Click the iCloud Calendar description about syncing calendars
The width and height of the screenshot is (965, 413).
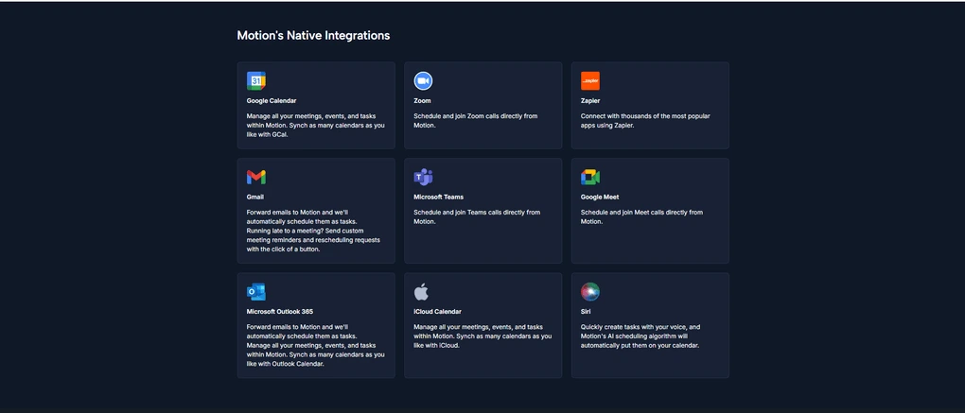tap(482, 336)
